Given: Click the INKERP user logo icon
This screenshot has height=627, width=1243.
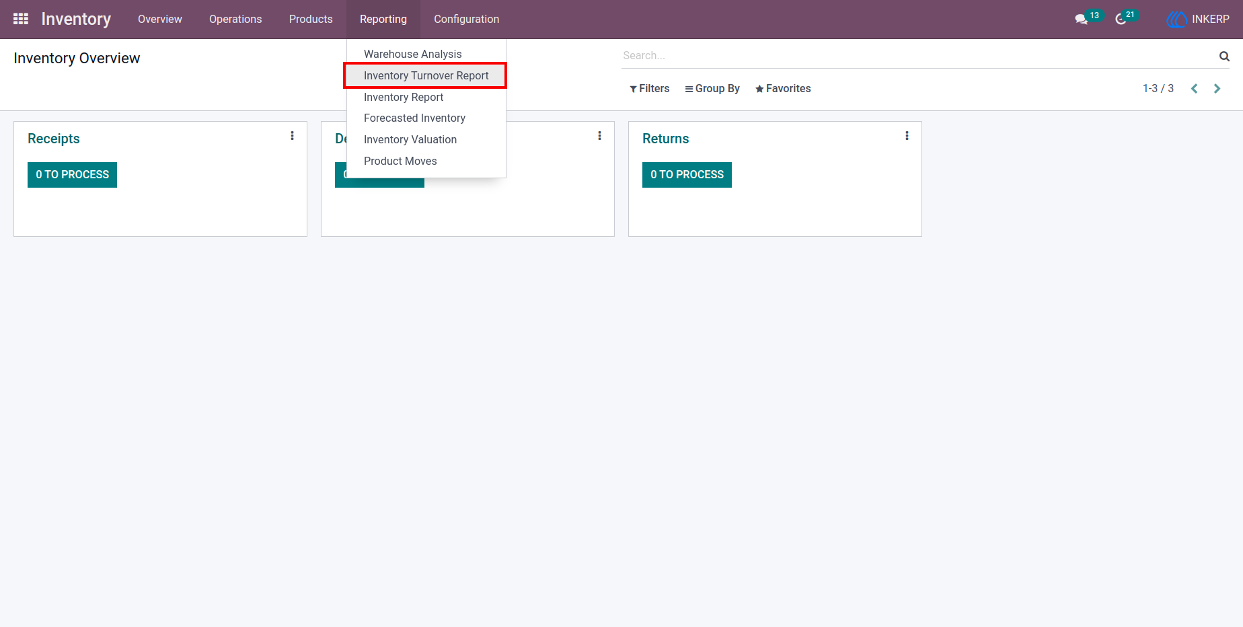Looking at the screenshot, I should tap(1177, 20).
